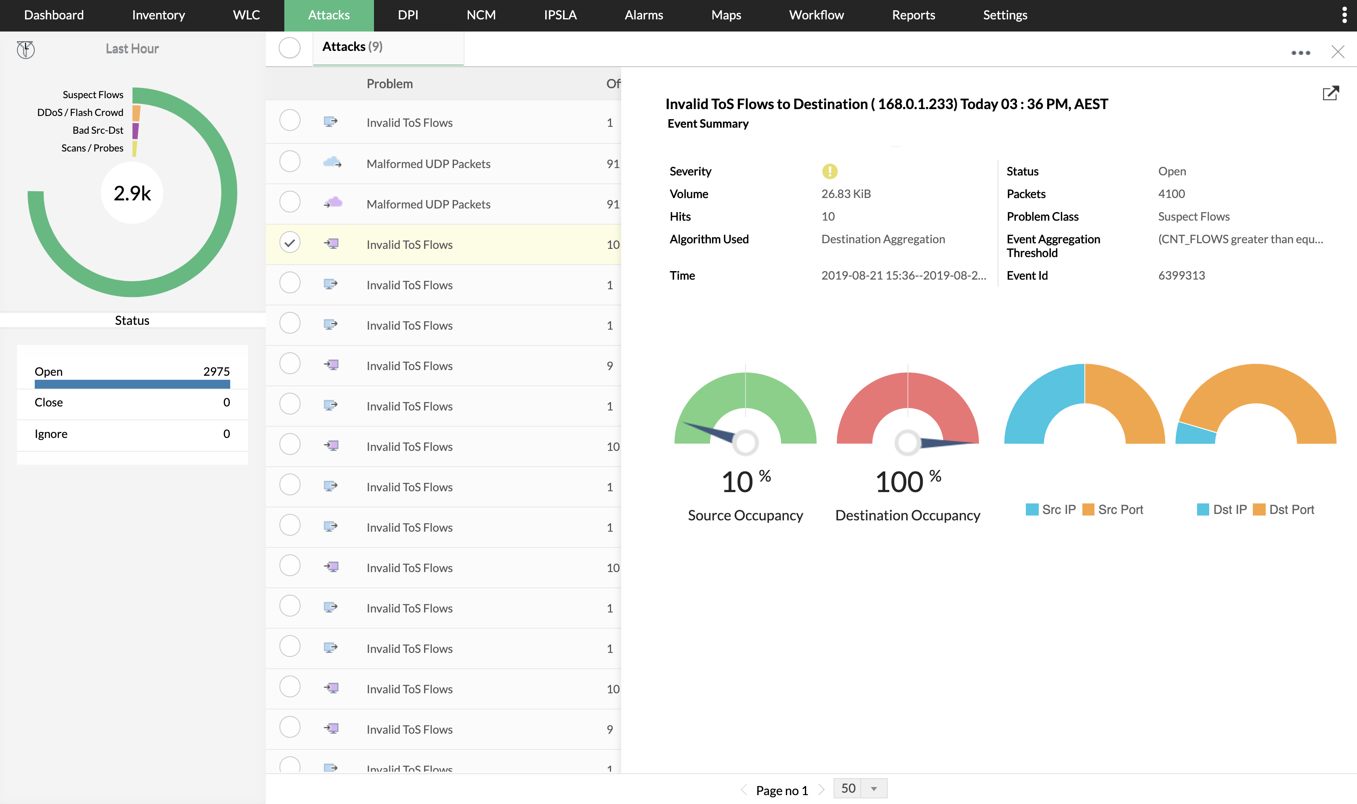Click the monitor icon in first Invalid ToS row
Viewport: 1357px width, 804px height.
[x=330, y=121]
